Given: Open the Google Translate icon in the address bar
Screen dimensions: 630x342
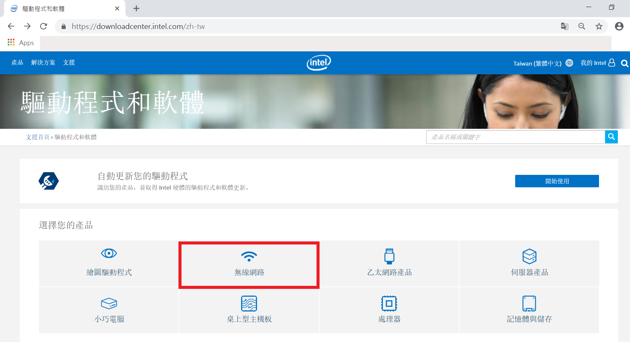Looking at the screenshot, I should tap(565, 26).
